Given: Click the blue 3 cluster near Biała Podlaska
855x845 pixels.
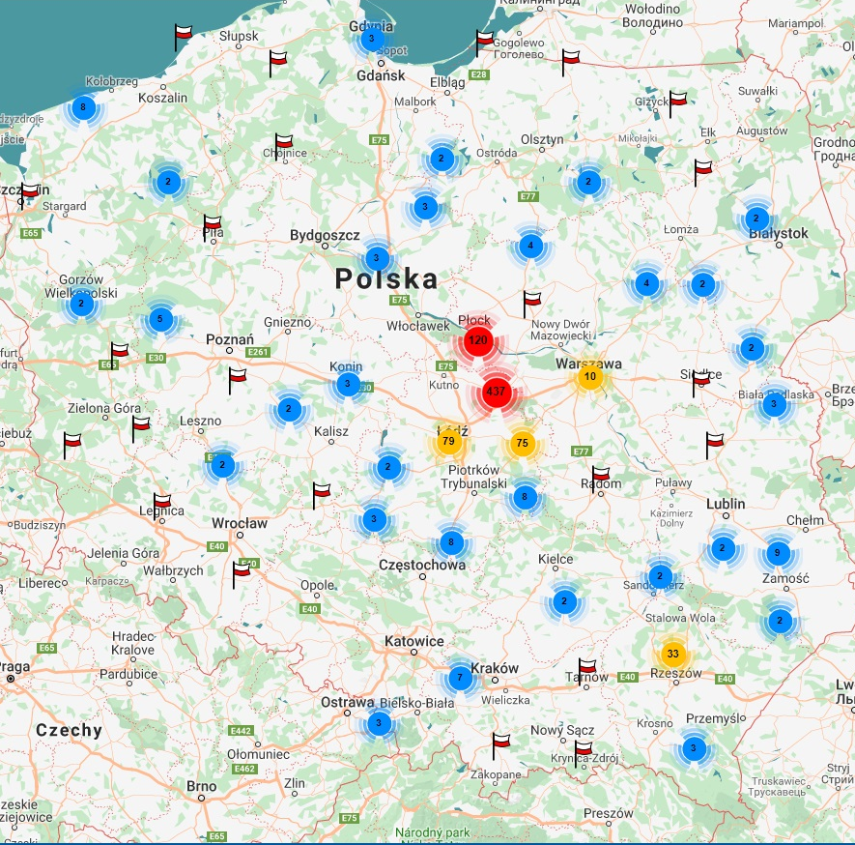Looking at the screenshot, I should click(773, 405).
